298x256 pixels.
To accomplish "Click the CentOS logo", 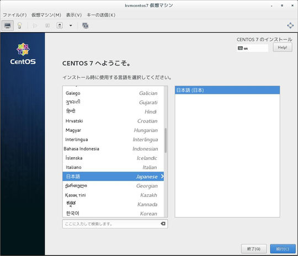I will 23,54.
